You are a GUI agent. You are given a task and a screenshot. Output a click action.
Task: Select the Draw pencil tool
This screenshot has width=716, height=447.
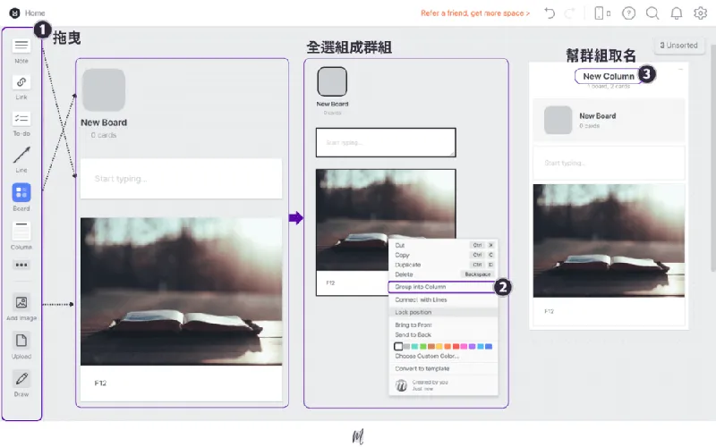[x=21, y=378]
